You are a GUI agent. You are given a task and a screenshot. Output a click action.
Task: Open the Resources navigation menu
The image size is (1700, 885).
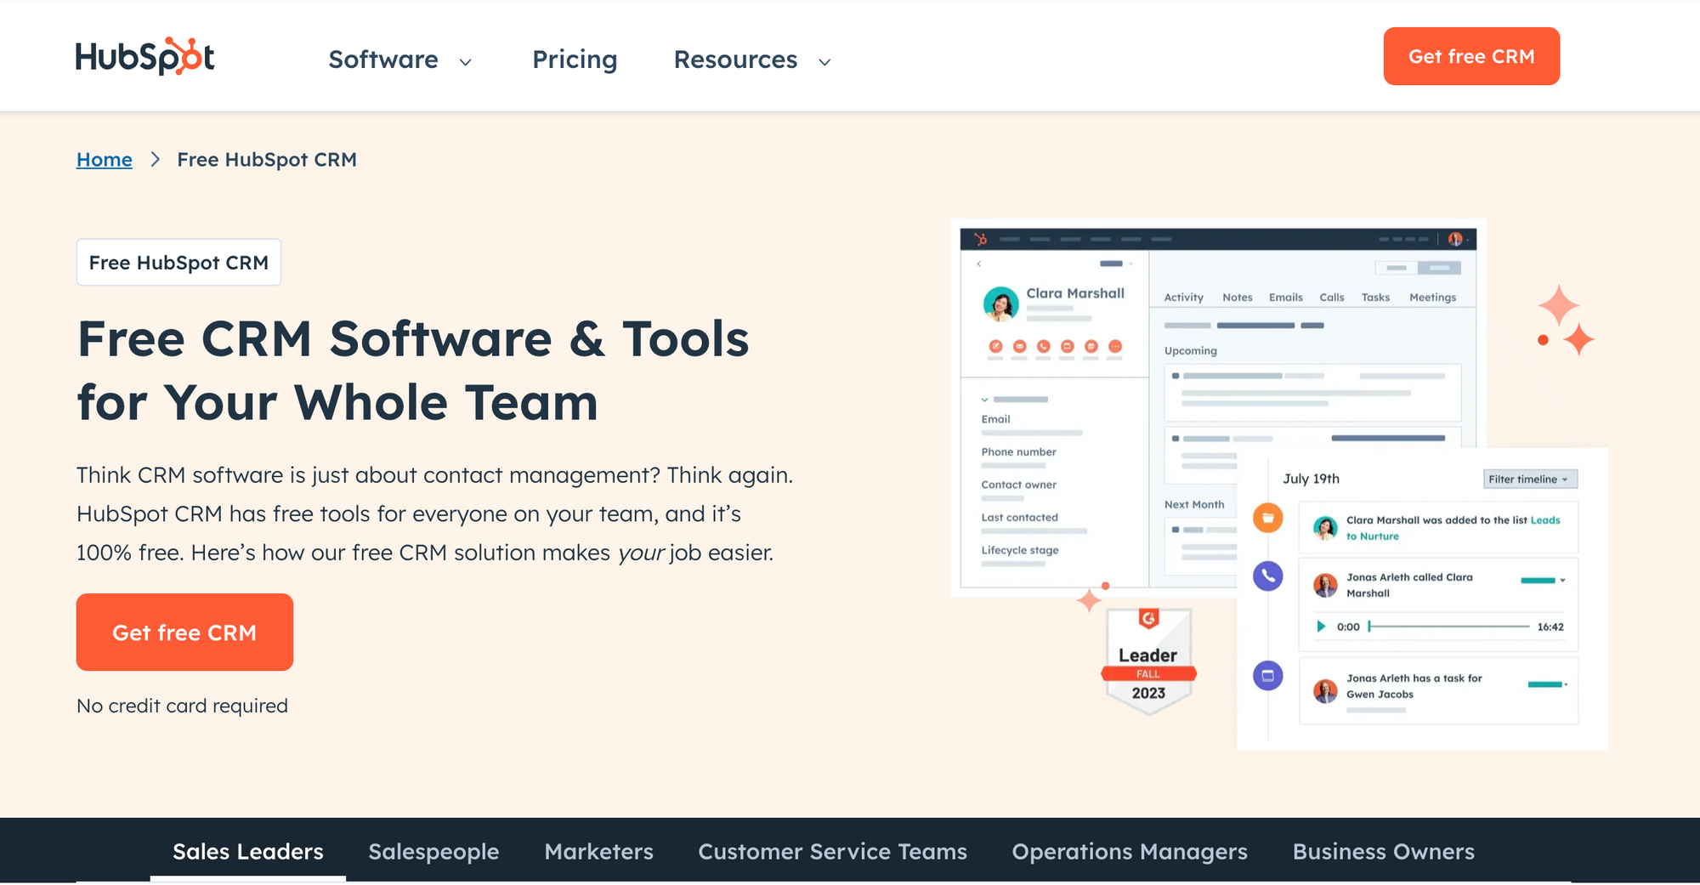735,60
